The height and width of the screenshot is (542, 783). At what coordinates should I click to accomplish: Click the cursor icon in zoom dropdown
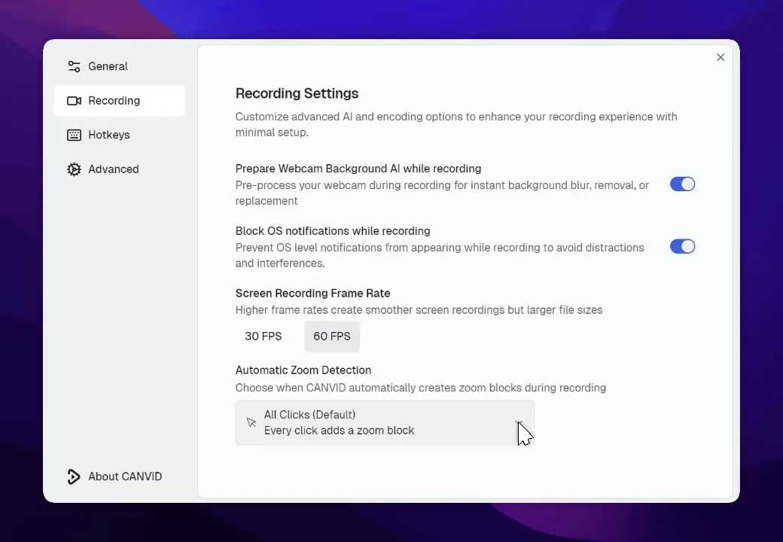click(x=251, y=422)
